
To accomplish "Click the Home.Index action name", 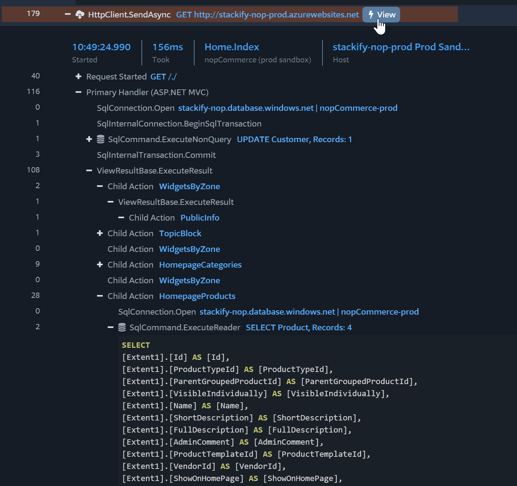I will (x=232, y=47).
